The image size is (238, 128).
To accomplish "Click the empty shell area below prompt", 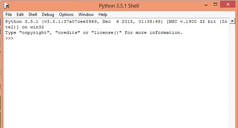I will pyautogui.click(x=116, y=83).
